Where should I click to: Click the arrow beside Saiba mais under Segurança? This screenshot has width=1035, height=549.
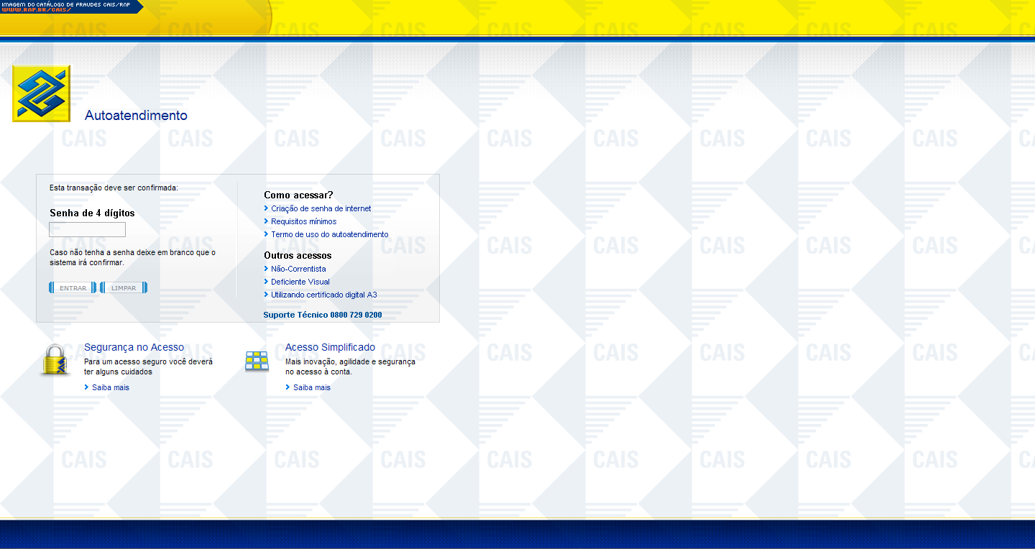[87, 387]
